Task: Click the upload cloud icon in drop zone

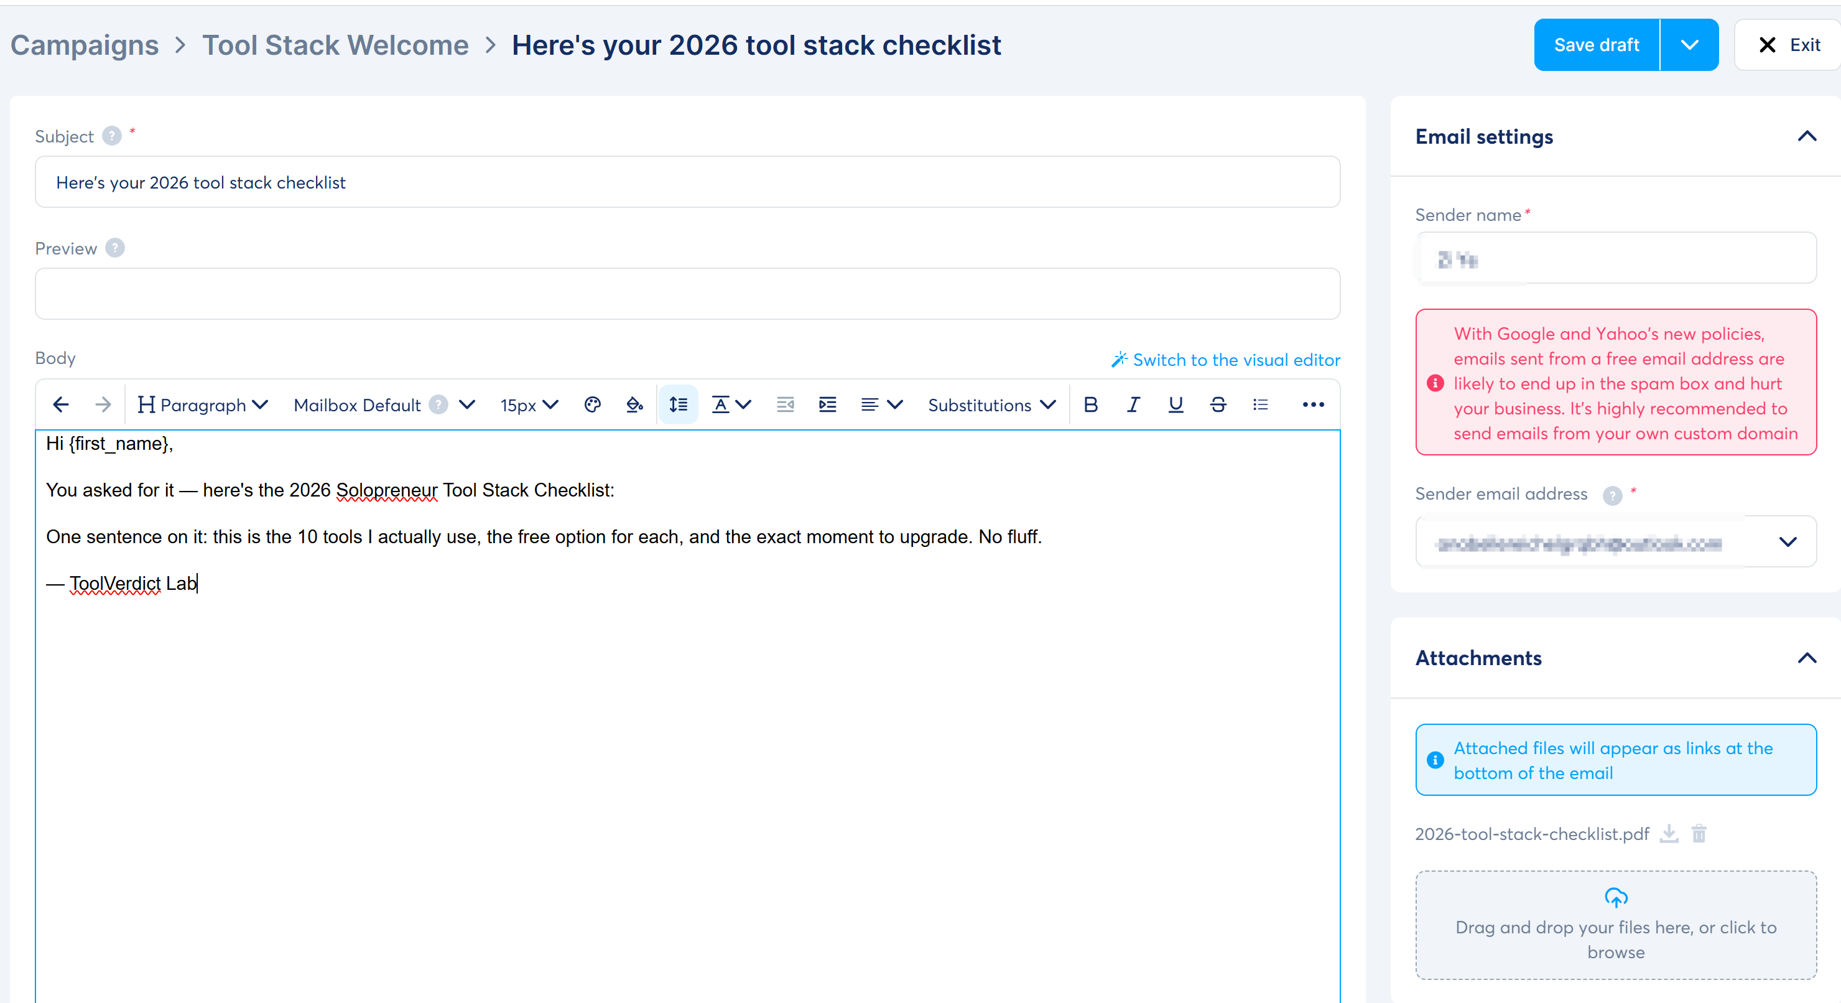Action: pyautogui.click(x=1616, y=897)
